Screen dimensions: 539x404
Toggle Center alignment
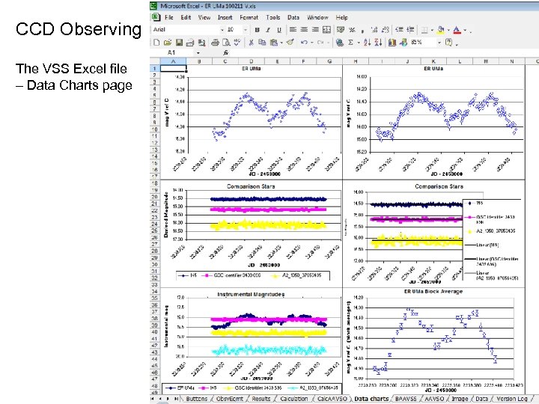[x=304, y=30]
